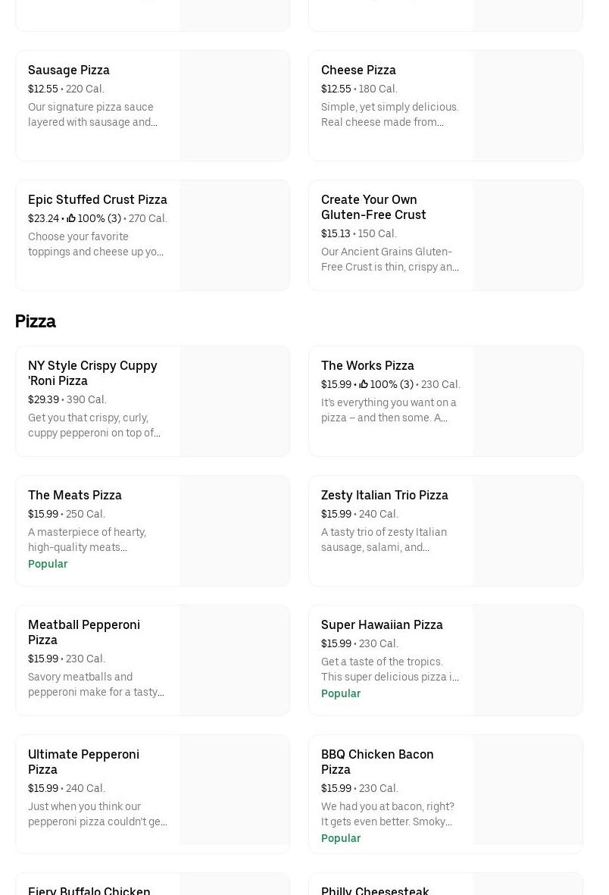Image resolution: width=609 pixels, height=895 pixels.
Task: Choose NY Style Crispy Cuppy 'Roni Pizza
Action: (92, 373)
